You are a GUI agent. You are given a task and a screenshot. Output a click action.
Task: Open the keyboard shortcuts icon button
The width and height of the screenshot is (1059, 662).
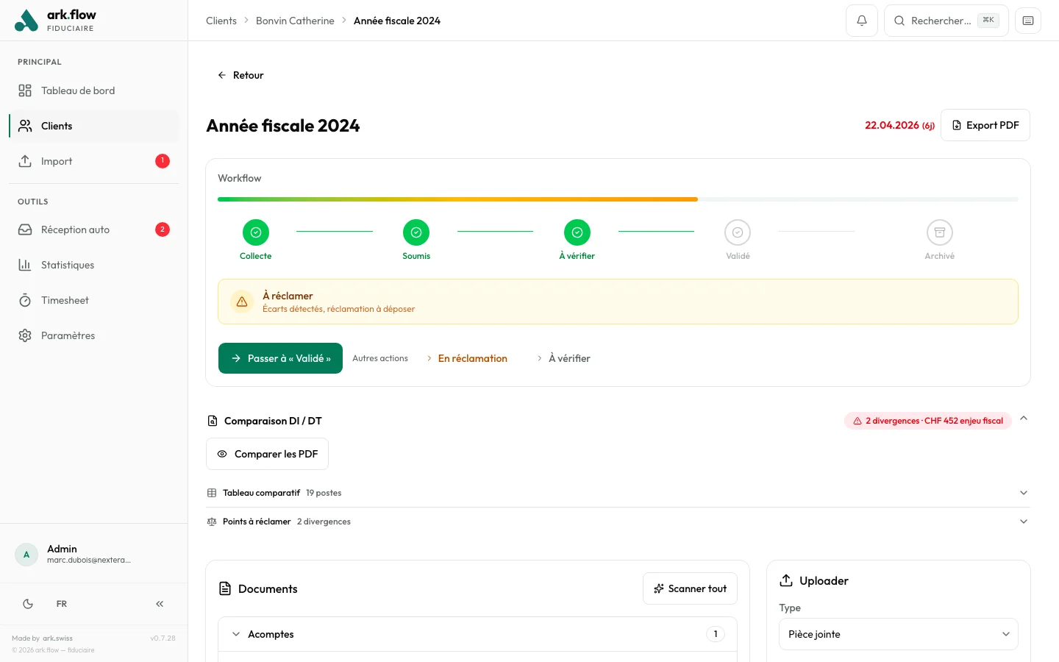click(x=1027, y=21)
